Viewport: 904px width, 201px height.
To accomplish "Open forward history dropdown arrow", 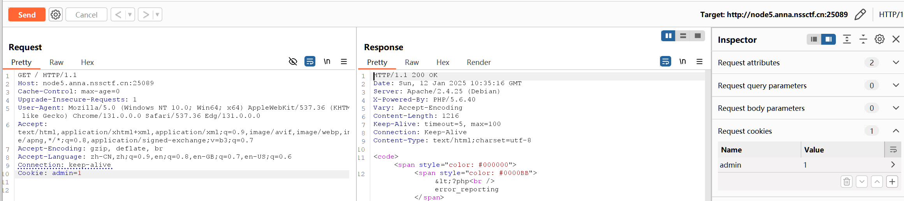I will tap(157, 15).
